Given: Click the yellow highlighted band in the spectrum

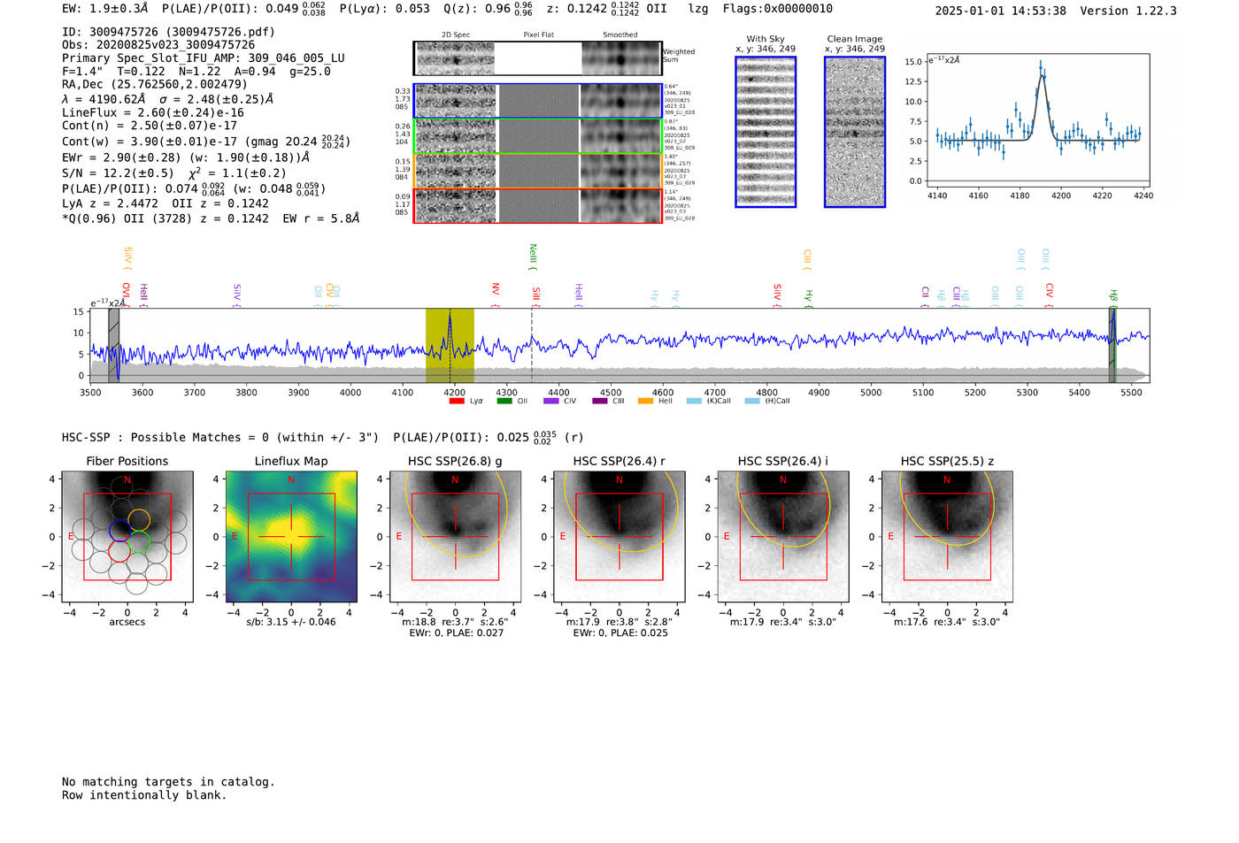Looking at the screenshot, I should [x=450, y=345].
